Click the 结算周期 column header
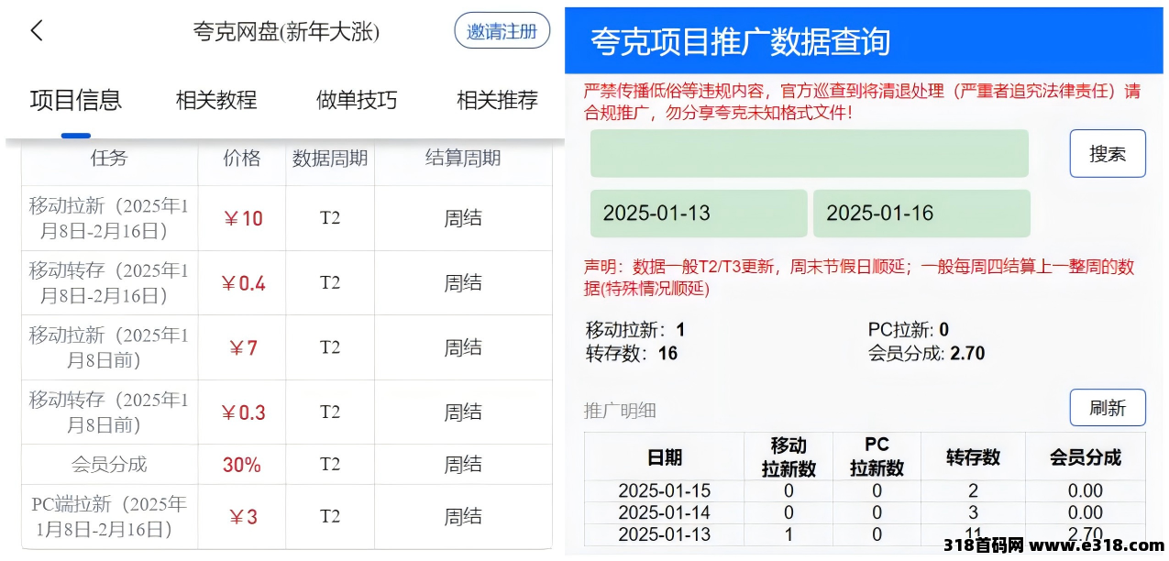This screenshot has height=561, width=1169. (x=463, y=159)
